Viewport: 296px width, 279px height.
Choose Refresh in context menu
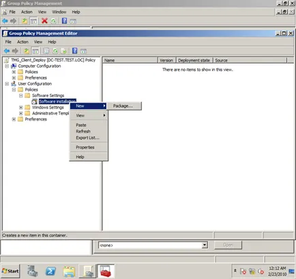89,131
